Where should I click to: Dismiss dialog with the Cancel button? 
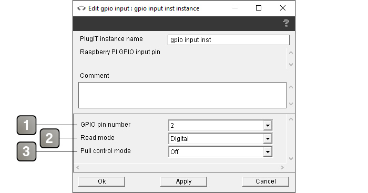(x=265, y=181)
